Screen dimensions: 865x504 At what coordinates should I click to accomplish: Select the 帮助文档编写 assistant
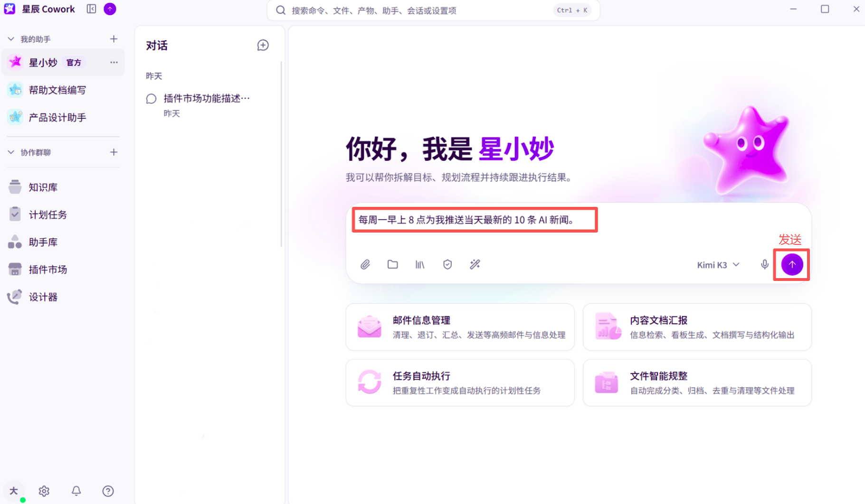(x=63, y=90)
